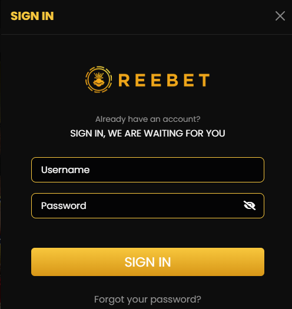This screenshot has width=292, height=309.
Task: Close the sign in dialog
Action: pyautogui.click(x=280, y=16)
